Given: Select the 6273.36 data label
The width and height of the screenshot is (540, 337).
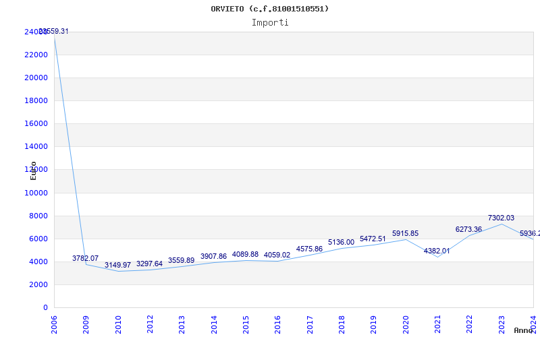Looking at the screenshot, I should pyautogui.click(x=468, y=229).
